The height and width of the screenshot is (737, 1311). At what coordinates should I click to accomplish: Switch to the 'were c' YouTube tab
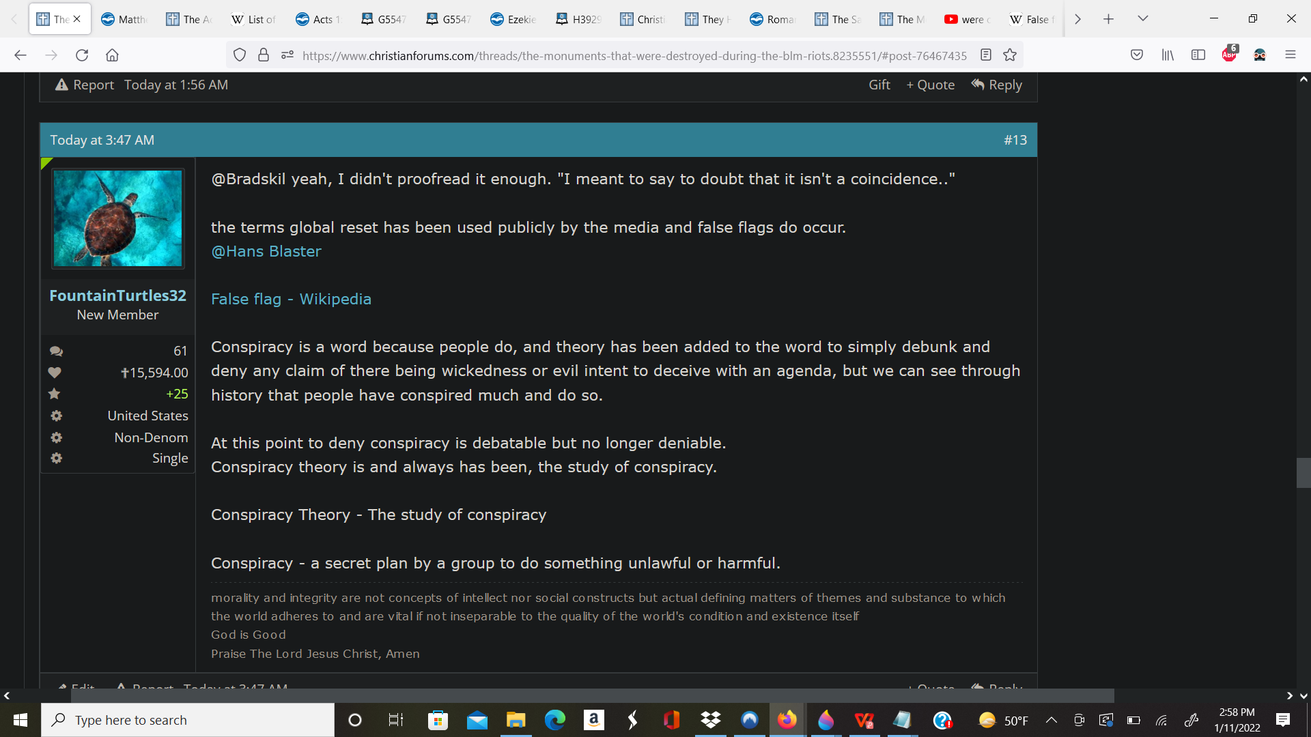coord(967,19)
